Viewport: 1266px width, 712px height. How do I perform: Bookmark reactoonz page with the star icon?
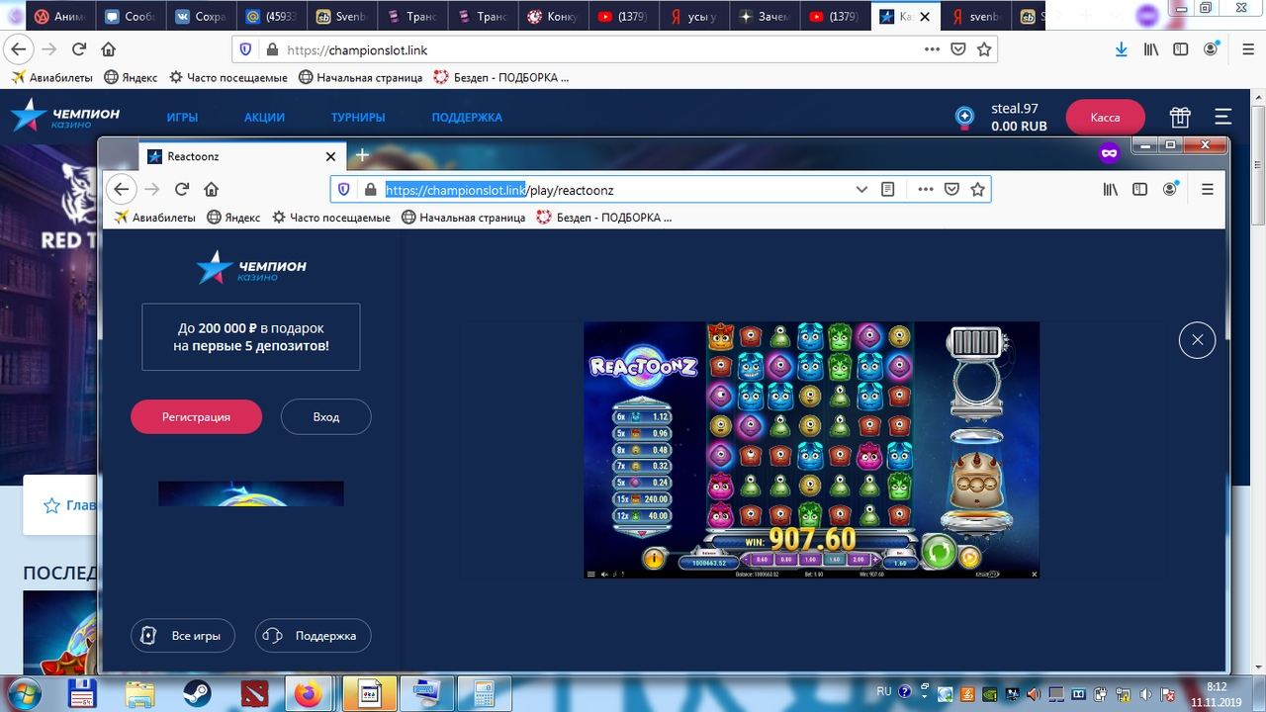point(977,189)
